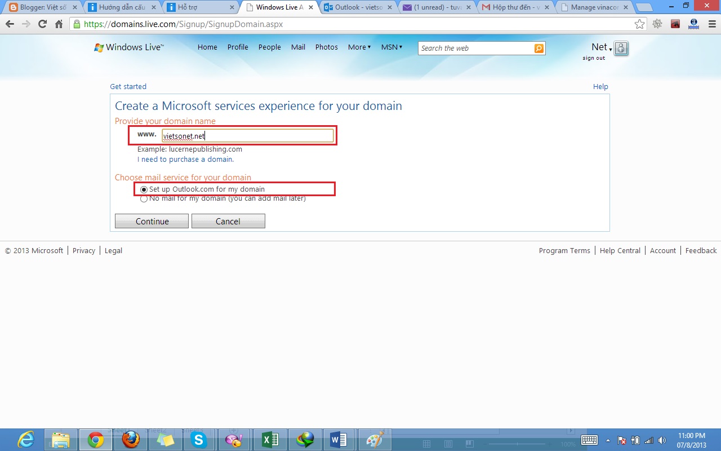This screenshot has height=451, width=721.
Task: Switch to the Blogger: Việt số tab
Action: coord(43,8)
